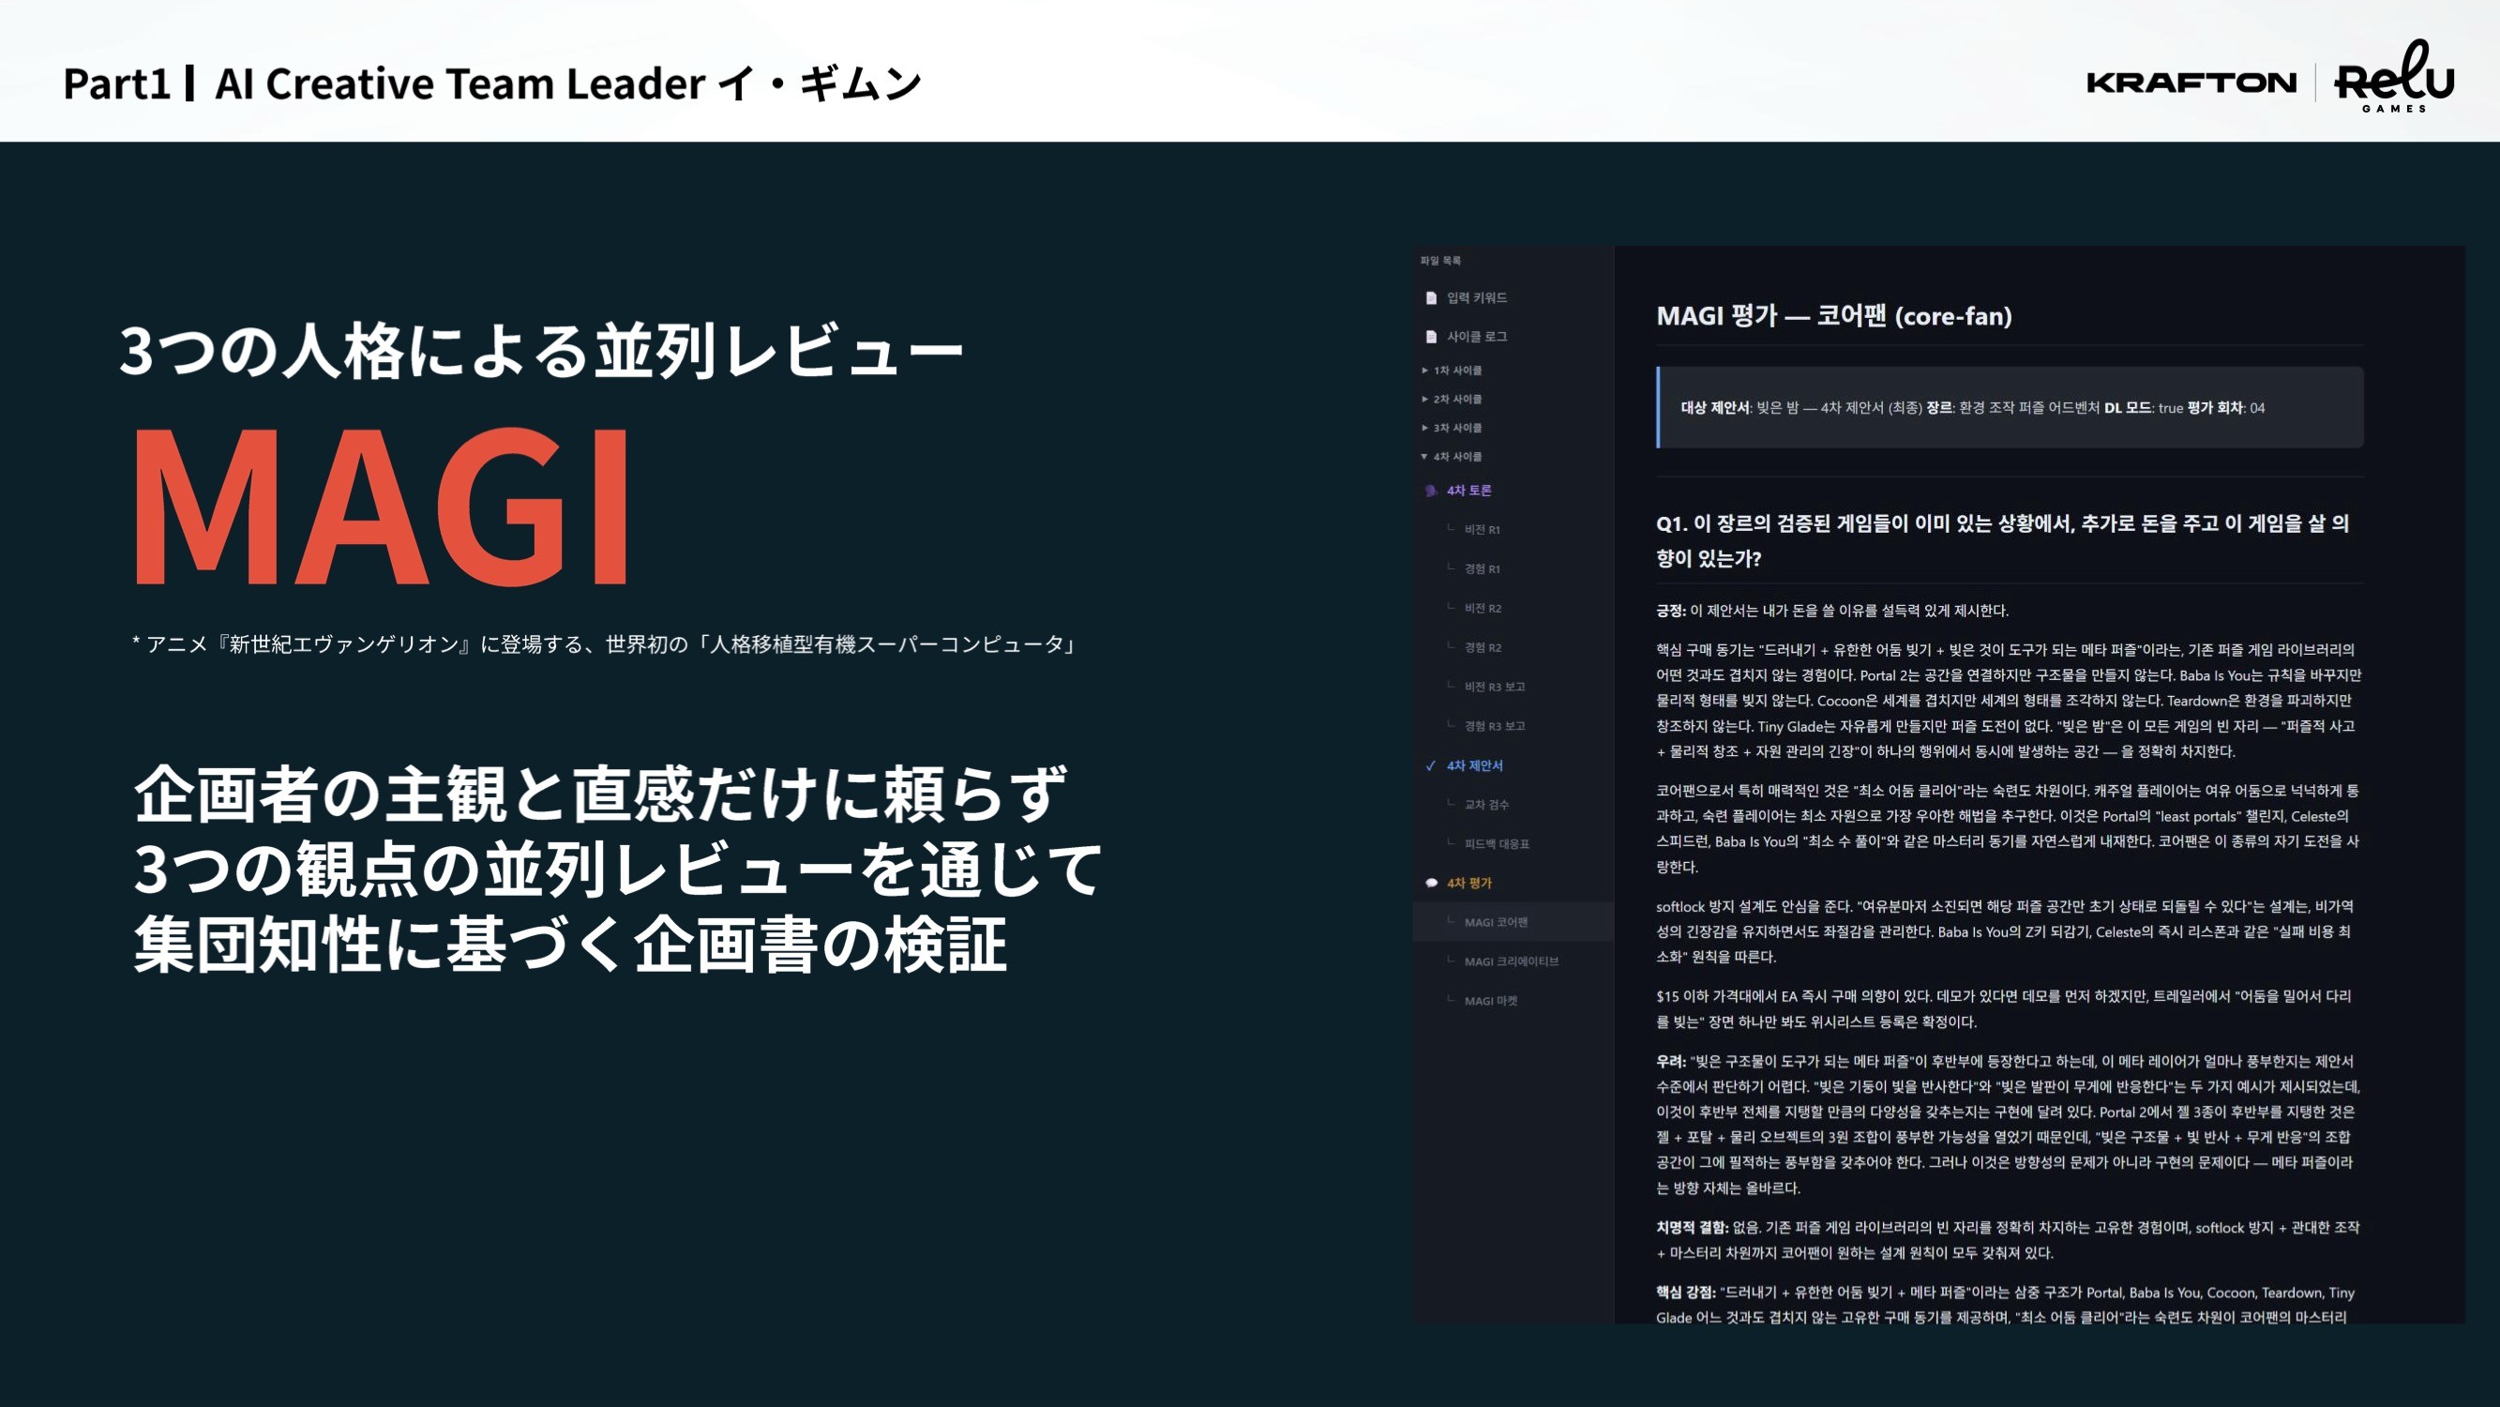Click the ReLU Games logo
The image size is (2500, 1407).
point(2394,78)
